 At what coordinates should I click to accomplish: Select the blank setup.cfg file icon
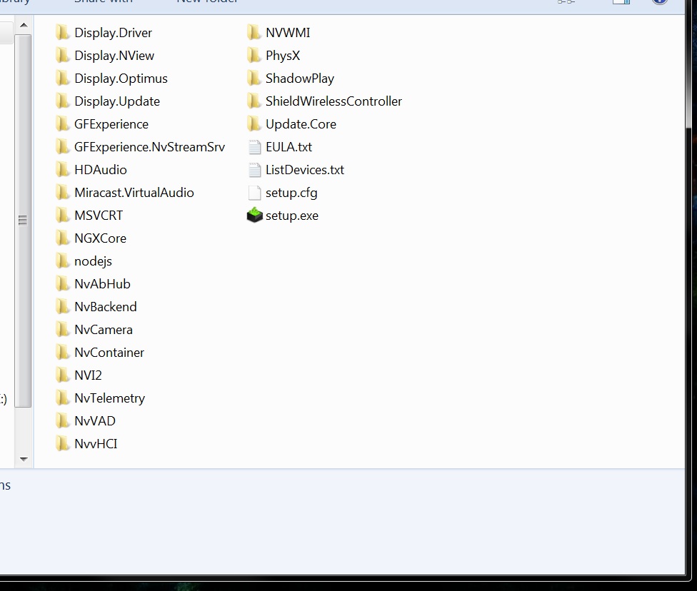[254, 193]
